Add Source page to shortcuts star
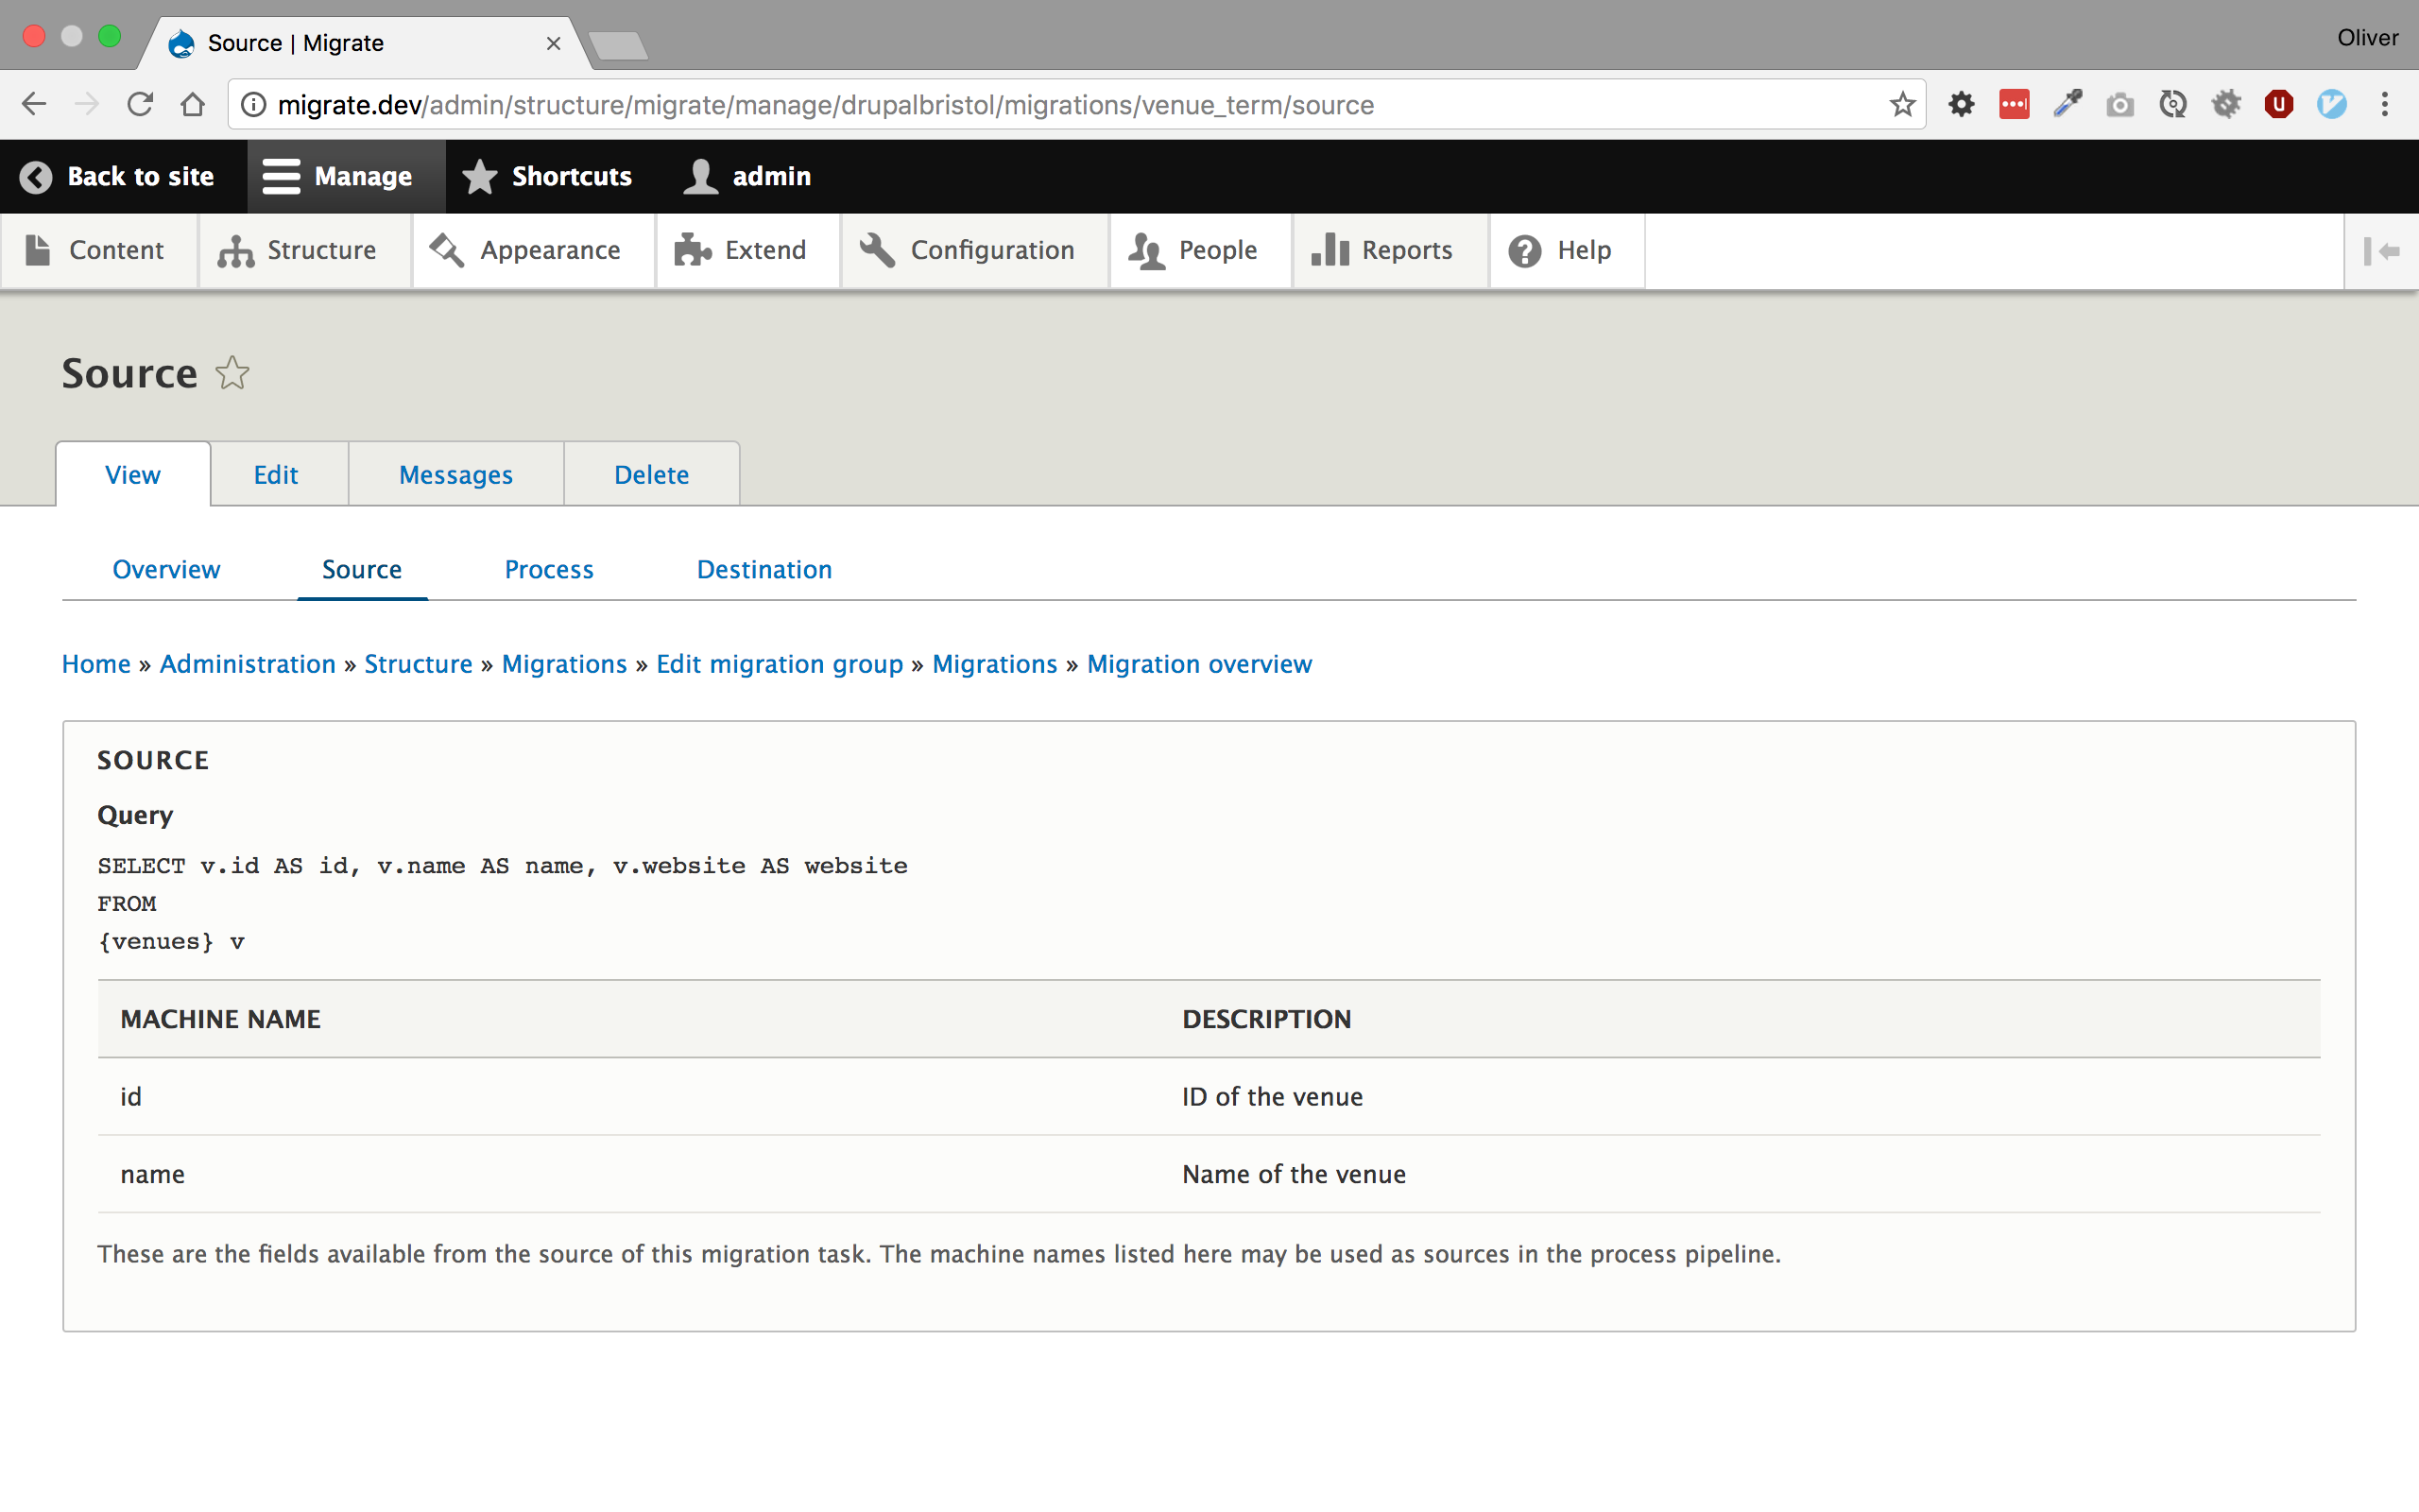 [232, 373]
